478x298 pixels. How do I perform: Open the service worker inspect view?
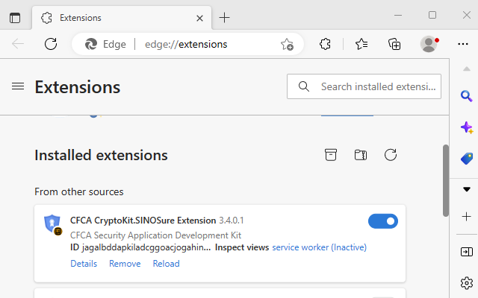[x=319, y=247]
